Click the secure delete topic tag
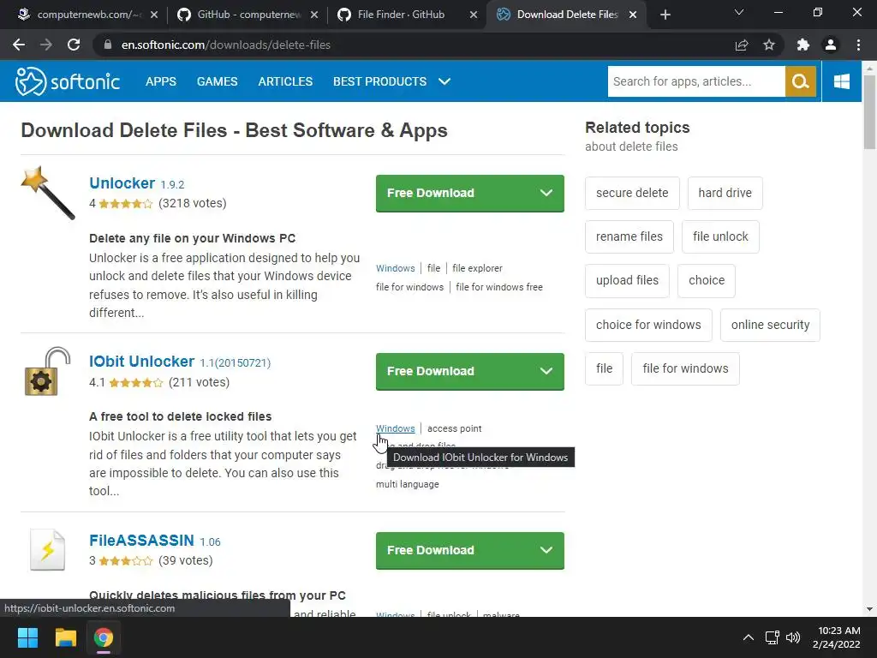Screen dimensions: 877x658 [x=632, y=193]
